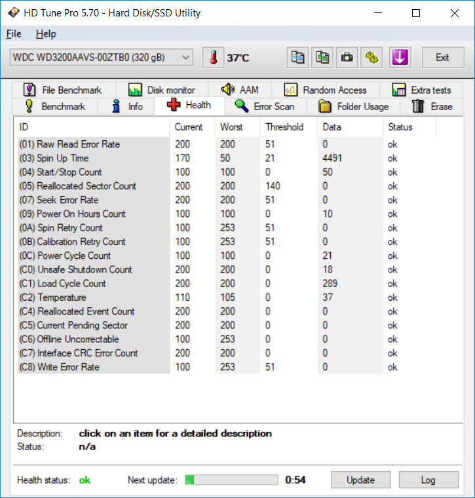Viewport: 475px width, 498px height.
Task: Switch to the Disk monitor tab
Action: pos(162,90)
